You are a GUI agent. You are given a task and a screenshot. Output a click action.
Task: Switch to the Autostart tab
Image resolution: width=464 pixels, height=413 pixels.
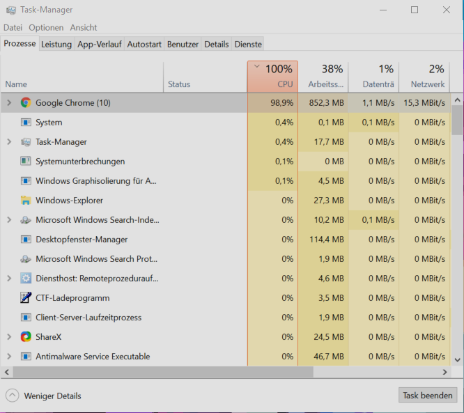point(144,45)
